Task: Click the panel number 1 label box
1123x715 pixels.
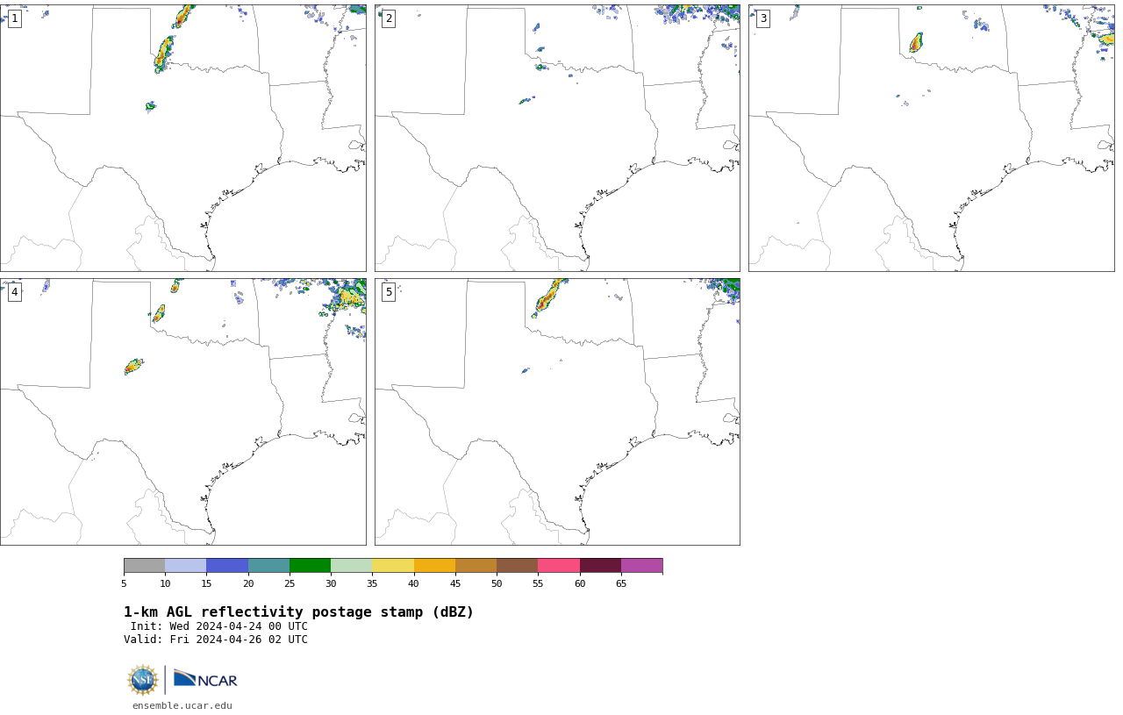Action: pos(14,18)
